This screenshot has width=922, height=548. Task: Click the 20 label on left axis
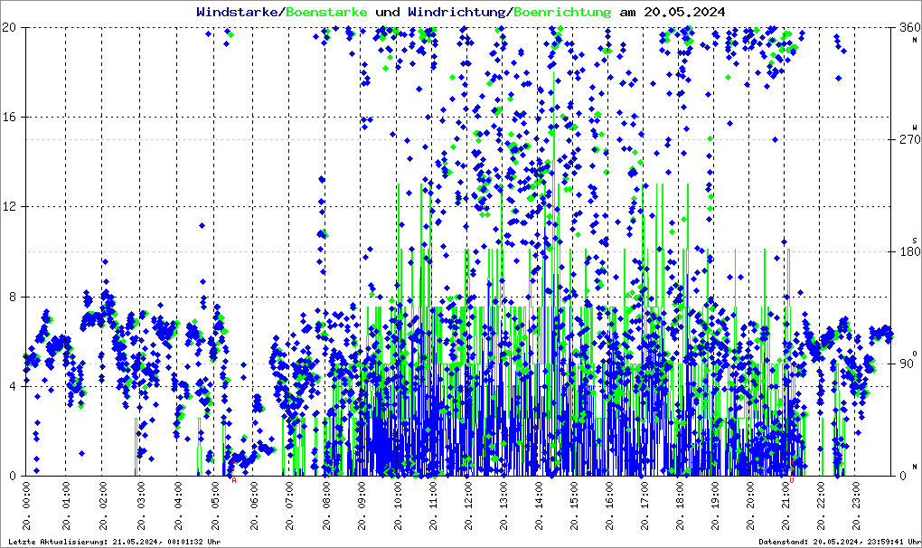(x=11, y=27)
